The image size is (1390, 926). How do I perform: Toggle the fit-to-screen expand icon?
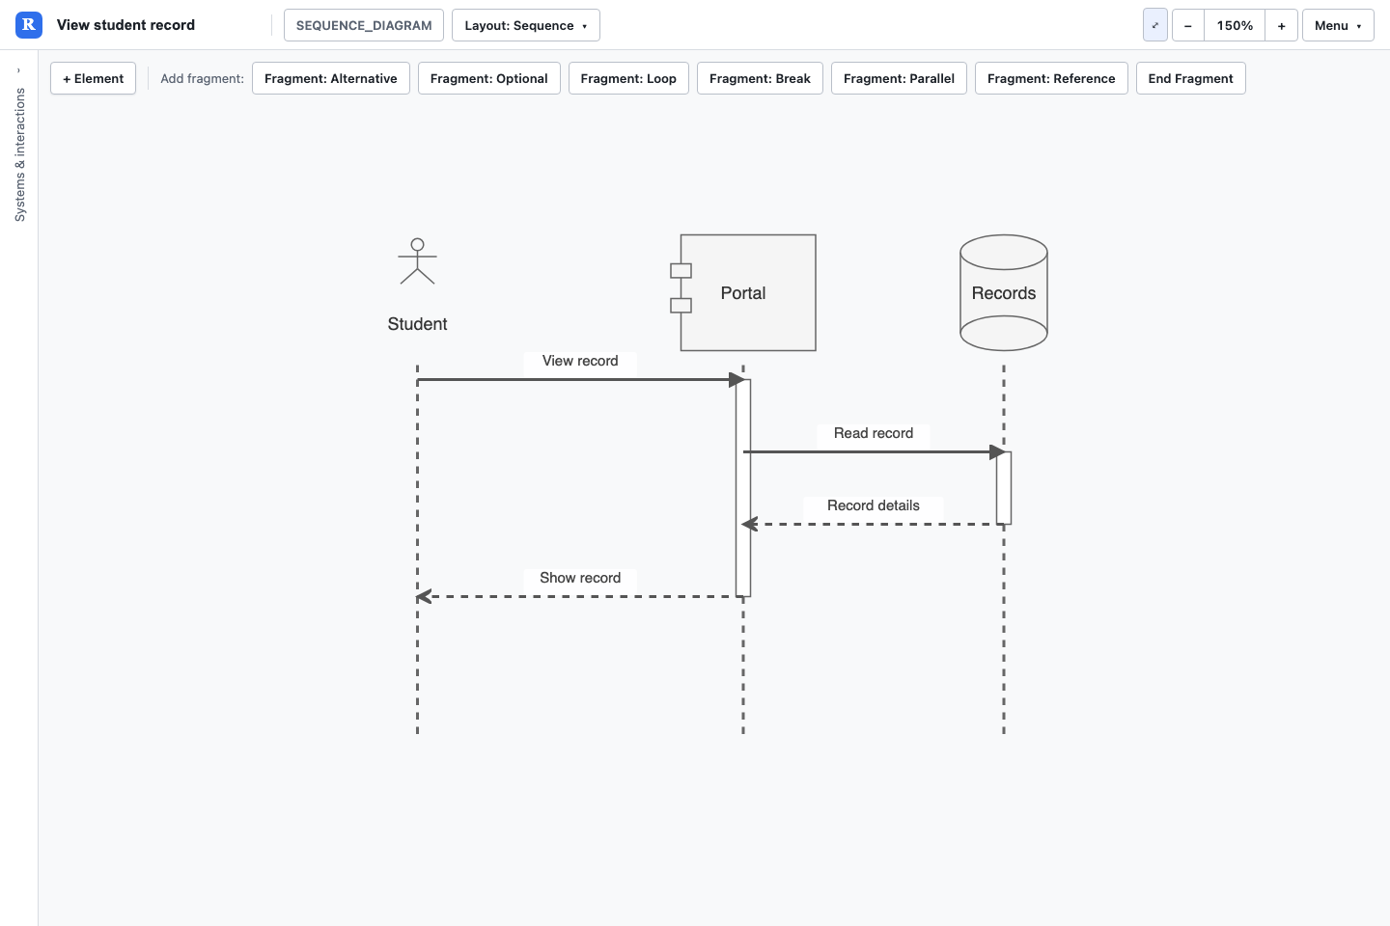(x=1155, y=25)
